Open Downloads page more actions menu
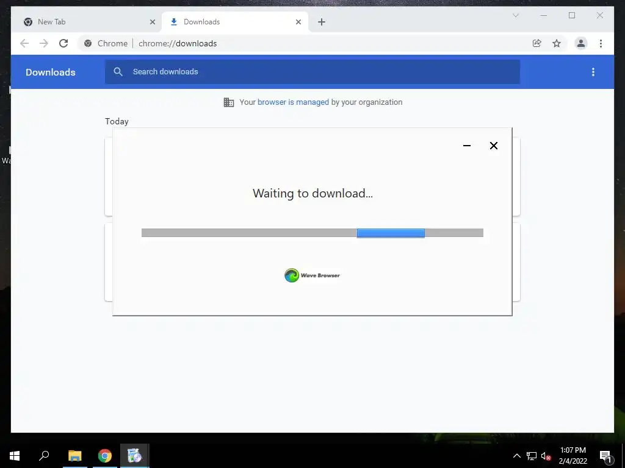 point(593,72)
